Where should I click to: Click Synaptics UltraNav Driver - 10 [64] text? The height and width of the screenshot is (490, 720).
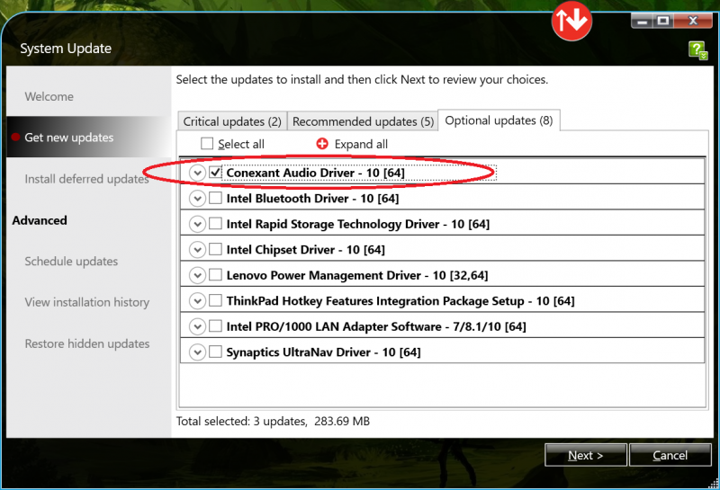tap(323, 352)
